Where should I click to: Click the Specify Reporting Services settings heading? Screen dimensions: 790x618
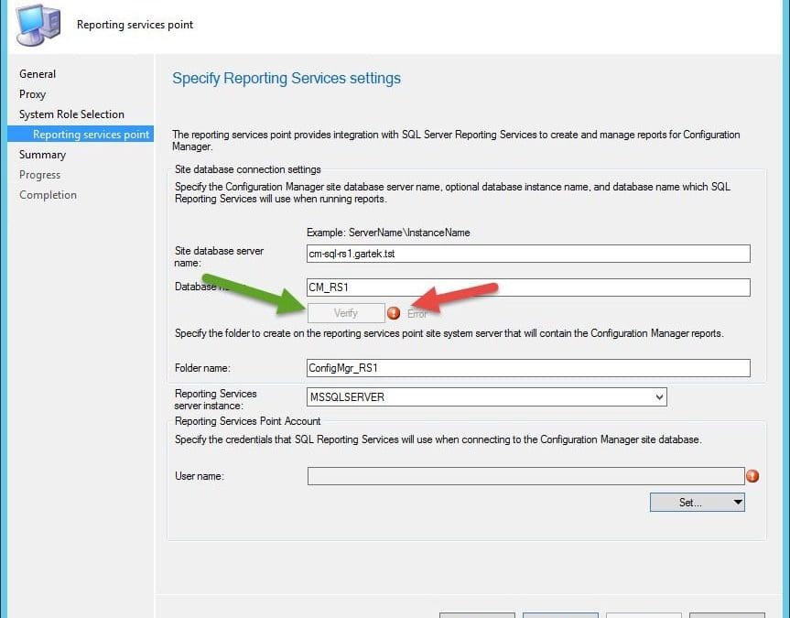287,78
